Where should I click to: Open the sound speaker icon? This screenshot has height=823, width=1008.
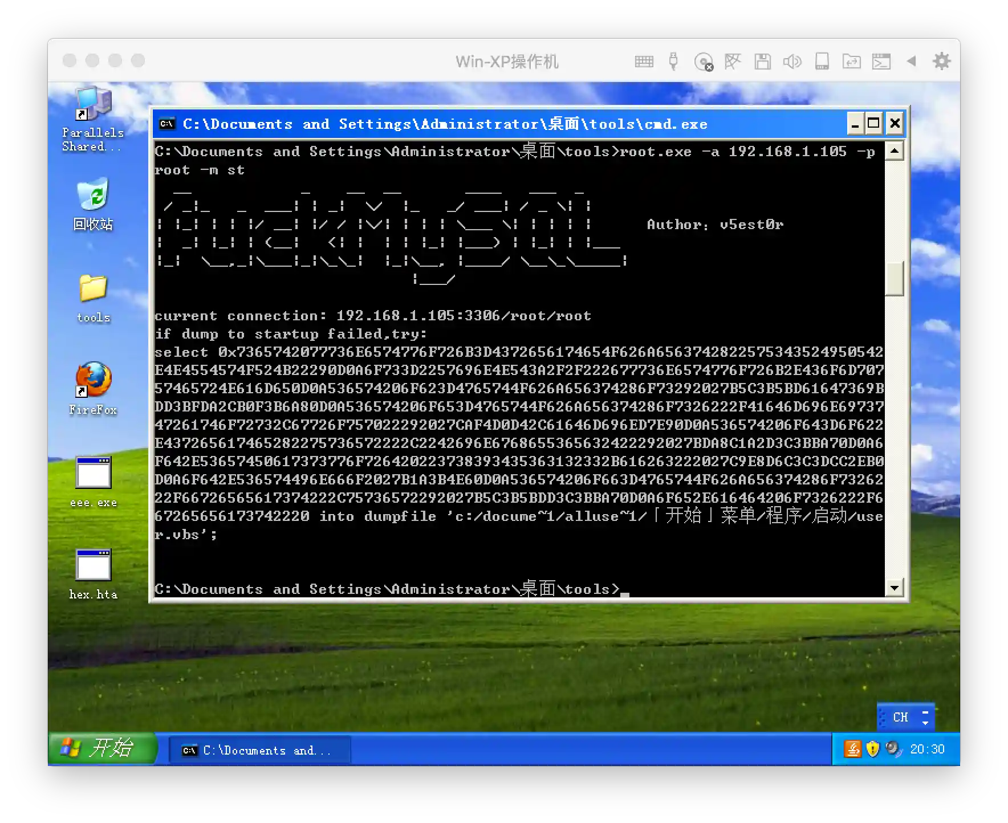click(792, 61)
